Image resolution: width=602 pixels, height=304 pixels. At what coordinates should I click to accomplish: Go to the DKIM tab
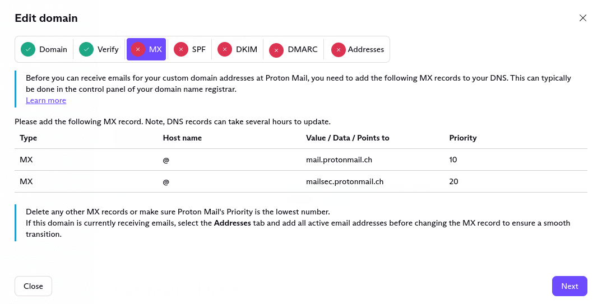pyautogui.click(x=237, y=49)
